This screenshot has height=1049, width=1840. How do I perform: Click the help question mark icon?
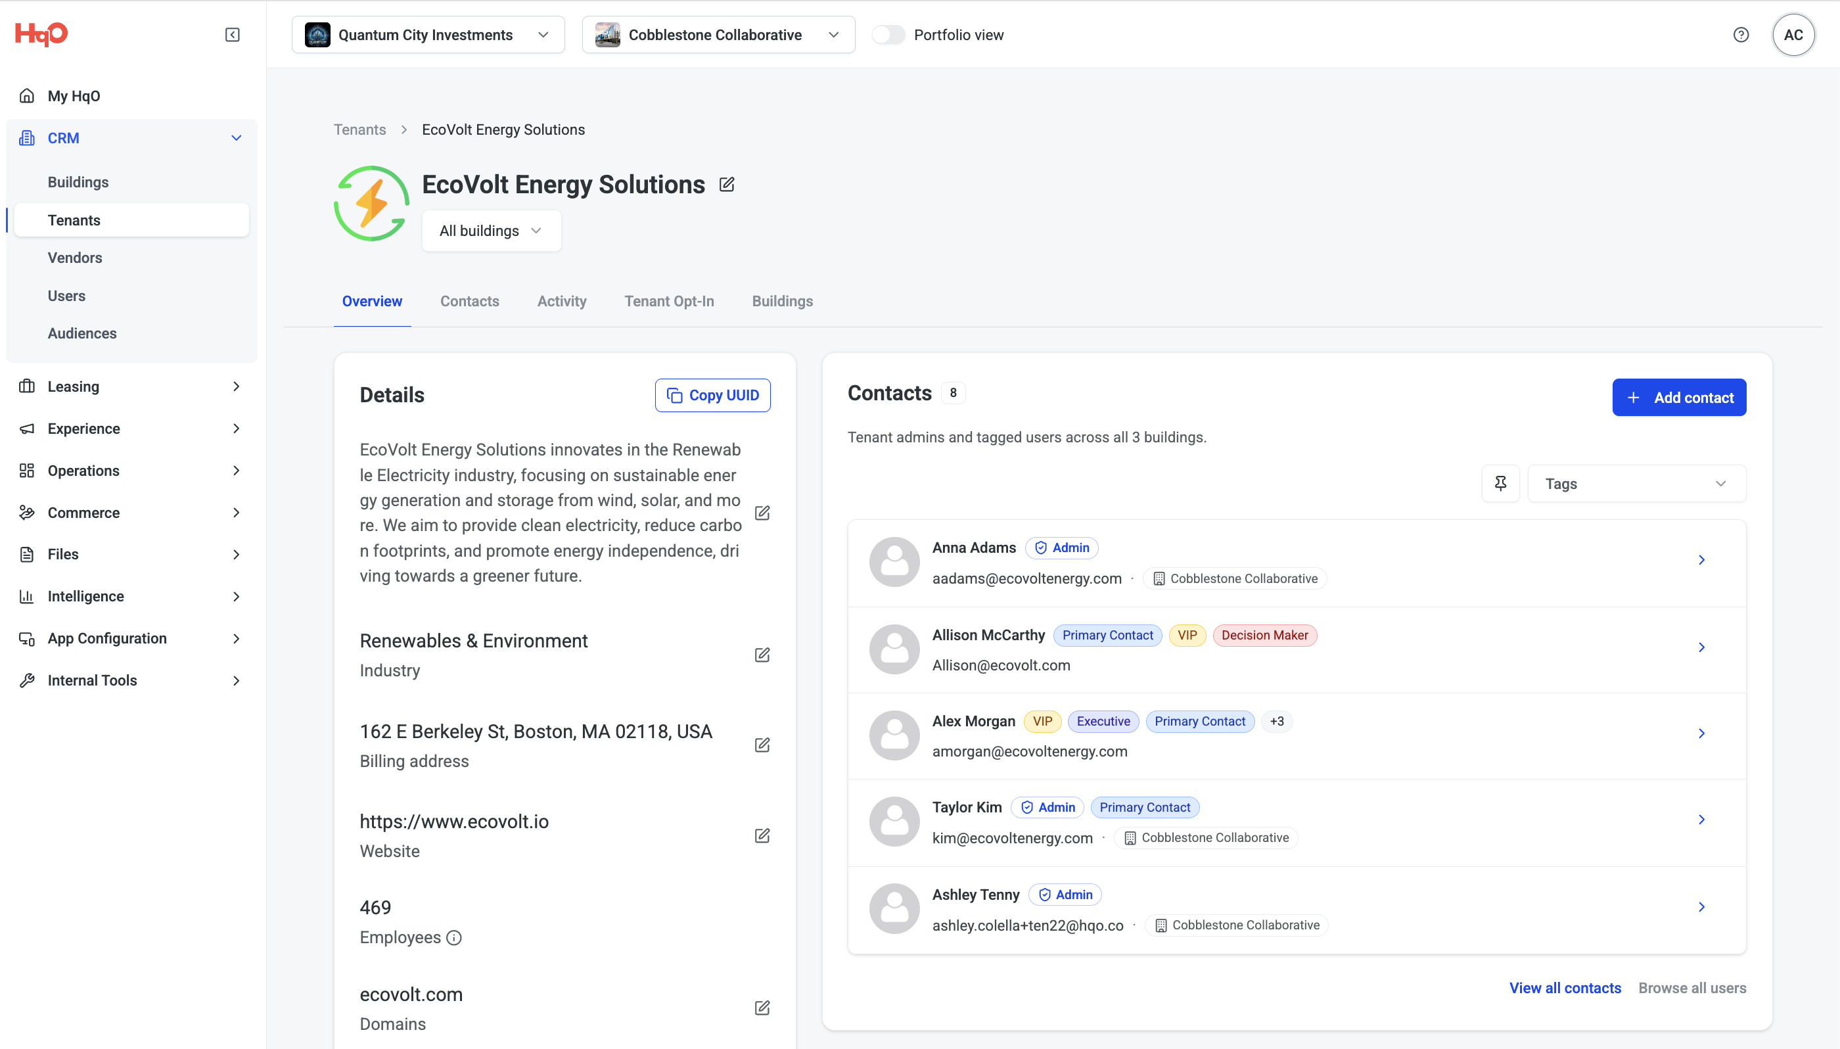(x=1741, y=35)
